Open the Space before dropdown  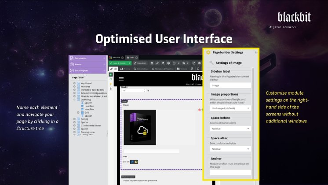click(x=230, y=129)
